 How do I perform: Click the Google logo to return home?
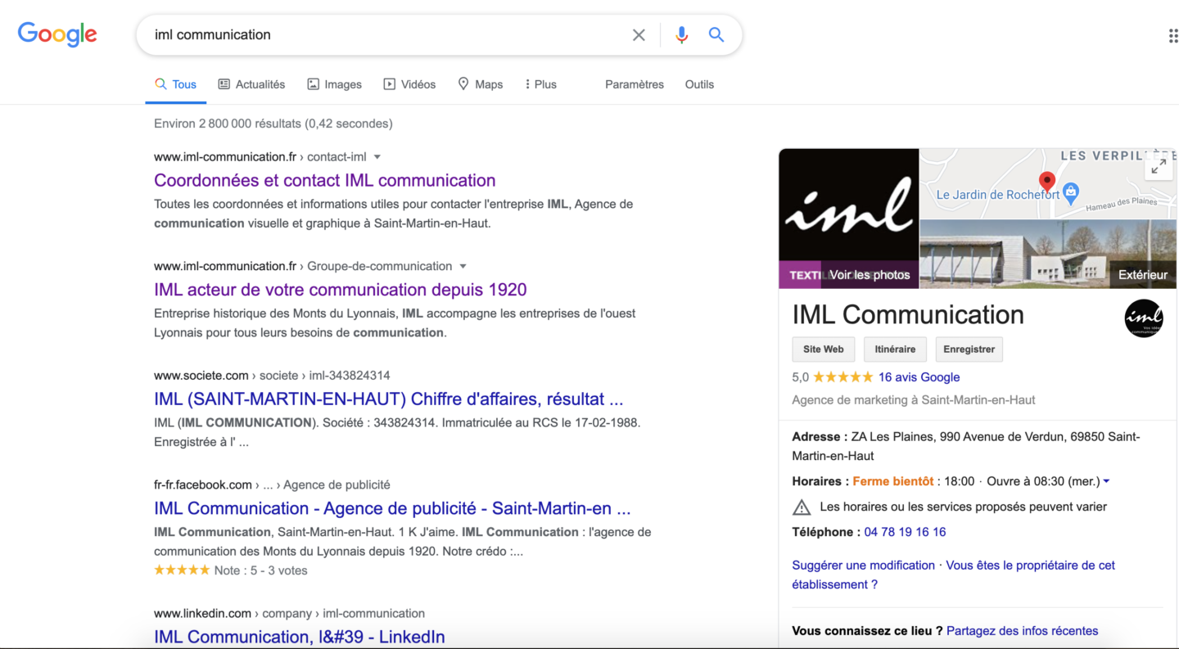56,34
